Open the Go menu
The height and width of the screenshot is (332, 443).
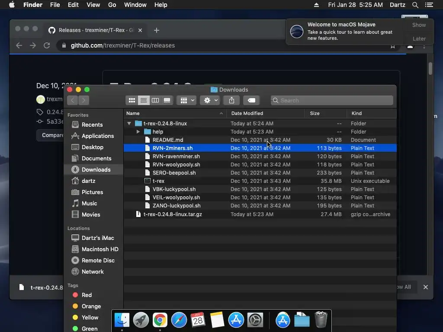[112, 5]
